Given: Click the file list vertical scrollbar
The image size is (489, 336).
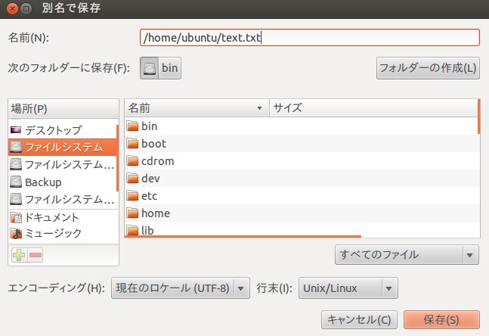Looking at the screenshot, I should (x=478, y=117).
